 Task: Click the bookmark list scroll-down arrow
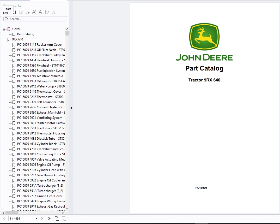coord(67,208)
